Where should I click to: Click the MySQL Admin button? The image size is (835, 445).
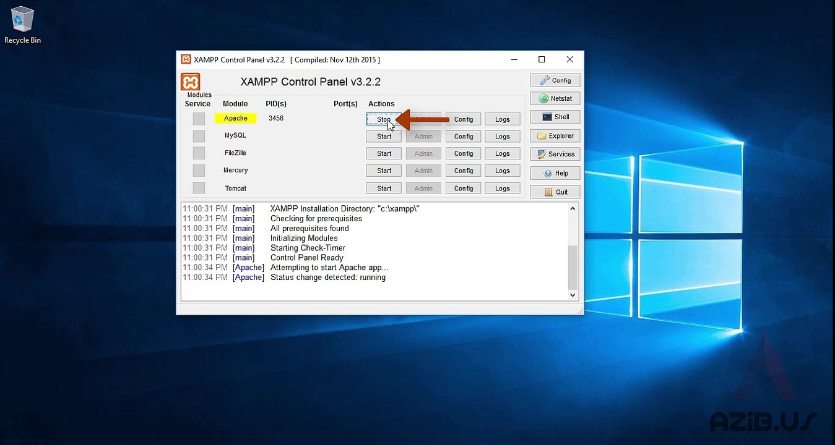coord(423,137)
